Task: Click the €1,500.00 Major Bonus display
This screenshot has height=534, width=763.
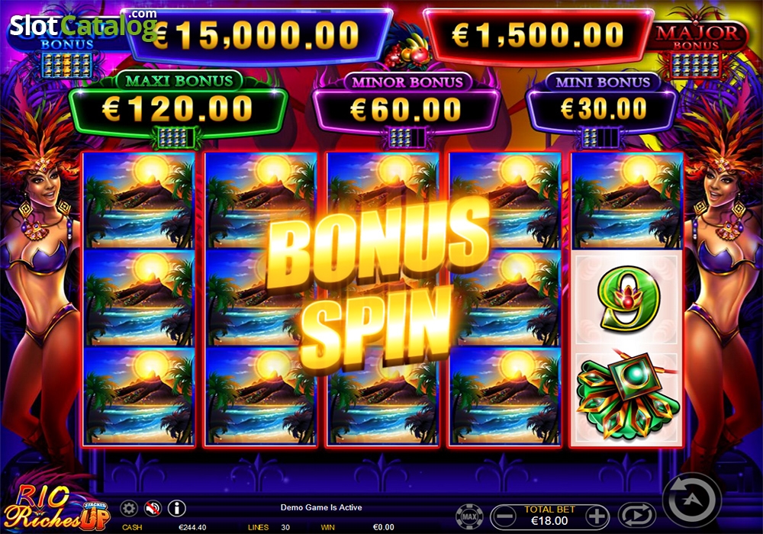Action: point(538,35)
